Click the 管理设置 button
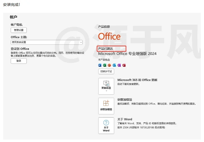The width and height of the screenshot is (204, 142). [19, 30]
